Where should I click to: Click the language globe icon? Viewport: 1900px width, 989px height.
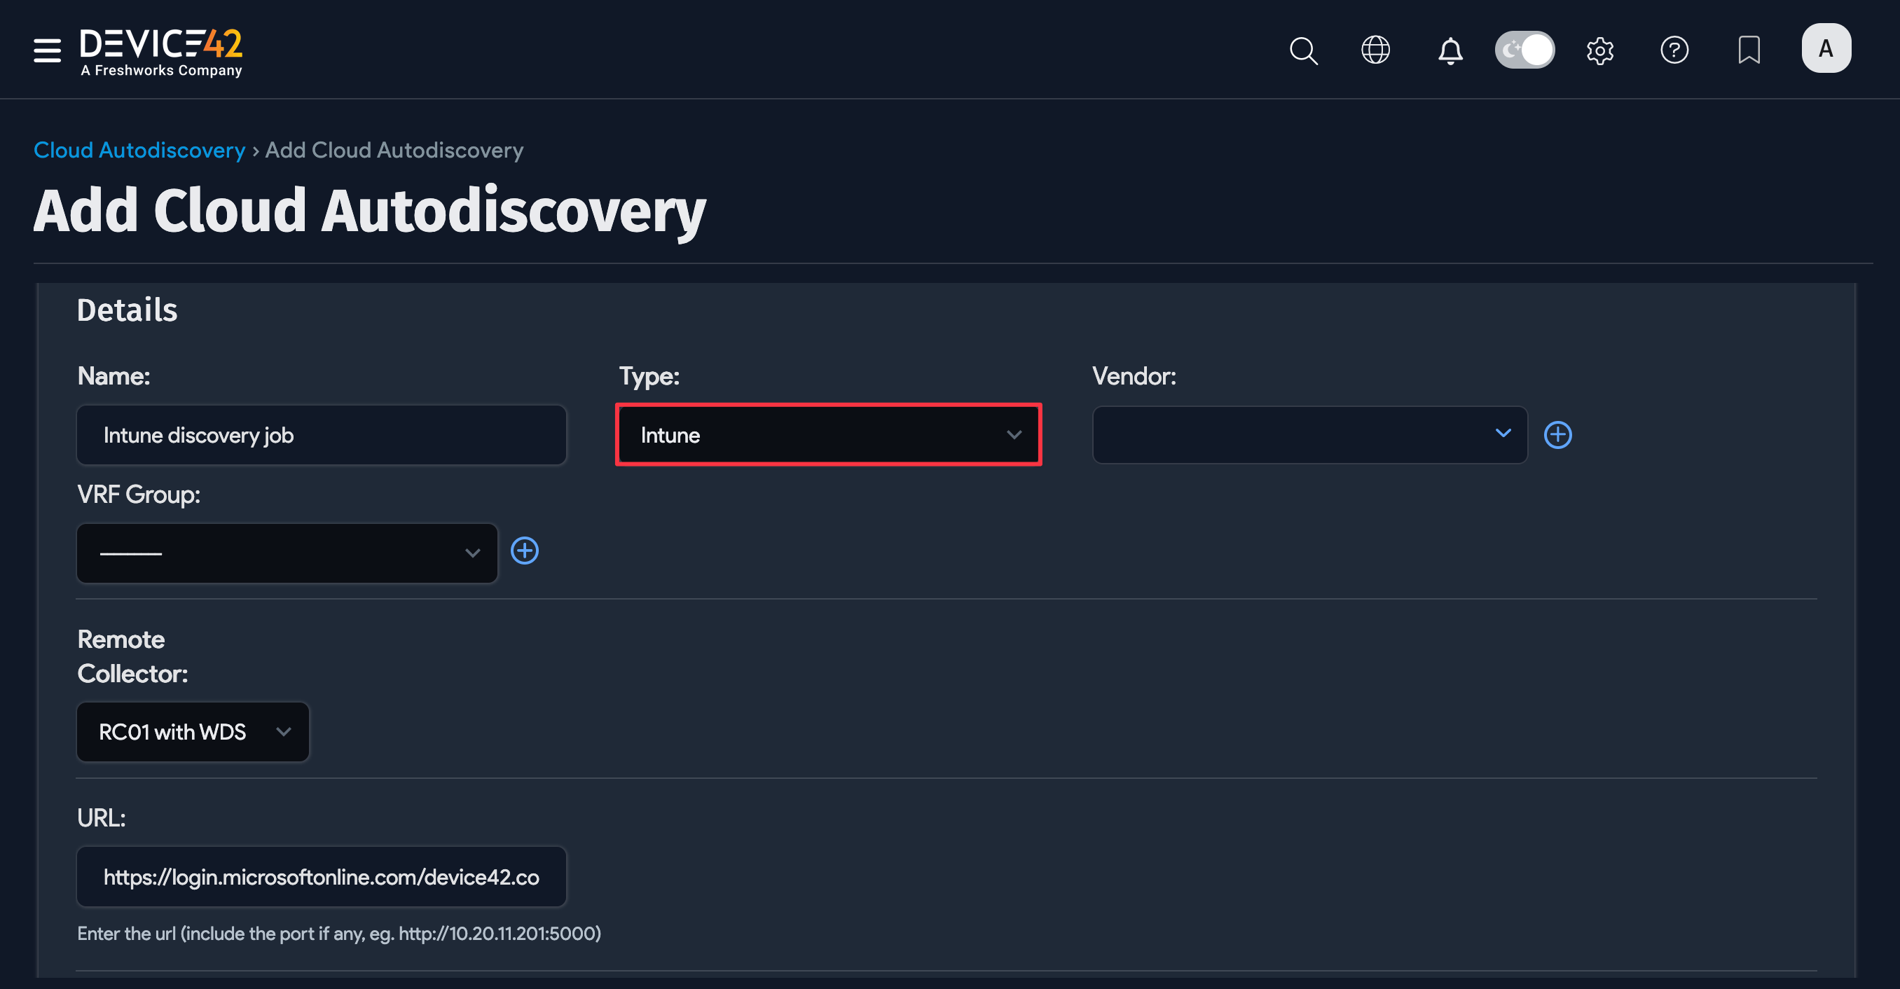[1375, 50]
